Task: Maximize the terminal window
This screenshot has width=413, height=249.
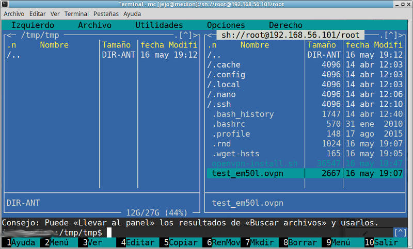Action: tap(403, 4)
